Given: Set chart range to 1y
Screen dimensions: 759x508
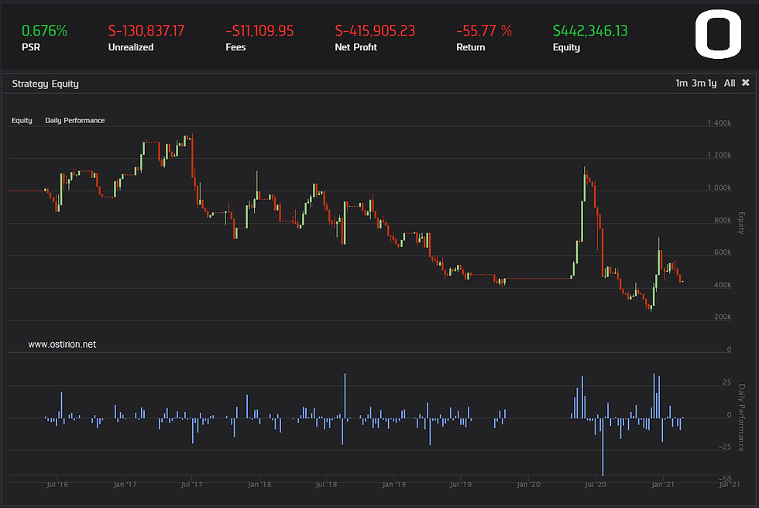Looking at the screenshot, I should [712, 83].
